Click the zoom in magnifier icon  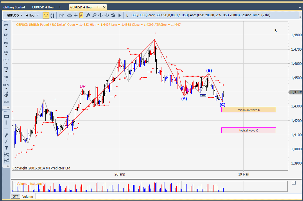click(x=88, y=15)
